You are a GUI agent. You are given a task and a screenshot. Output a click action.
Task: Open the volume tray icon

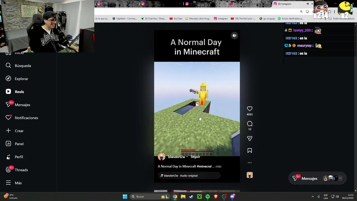337,197
